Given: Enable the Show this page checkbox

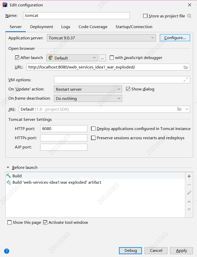Looking at the screenshot, I should click(x=9, y=223).
